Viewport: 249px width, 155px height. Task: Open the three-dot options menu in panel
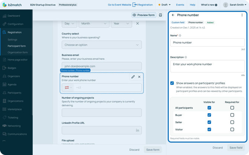242,15
